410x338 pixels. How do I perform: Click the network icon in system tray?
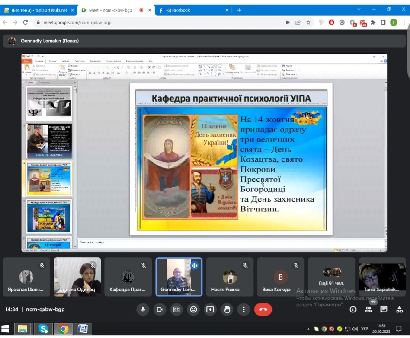[x=347, y=329]
